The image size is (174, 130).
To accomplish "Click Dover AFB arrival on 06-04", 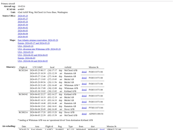I will click(x=69, y=109).
